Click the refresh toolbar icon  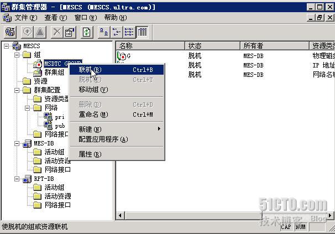[87, 32]
